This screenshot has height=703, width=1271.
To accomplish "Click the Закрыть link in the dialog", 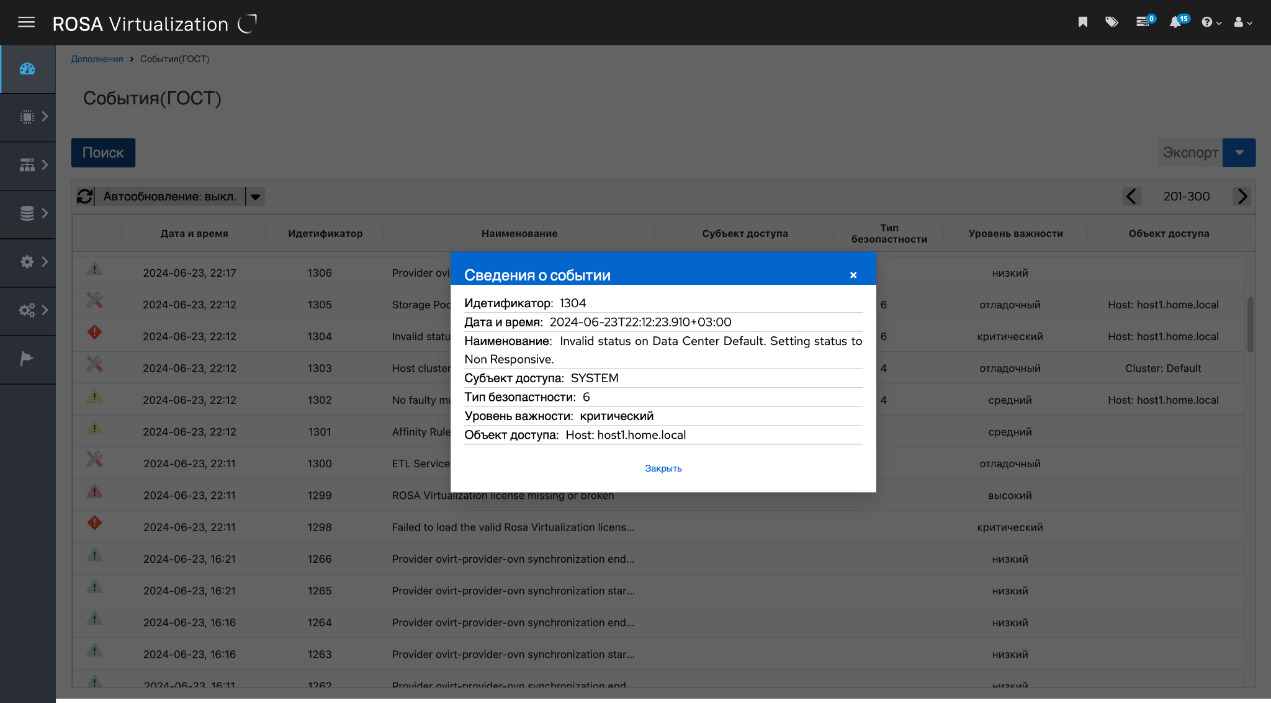I will click(663, 468).
